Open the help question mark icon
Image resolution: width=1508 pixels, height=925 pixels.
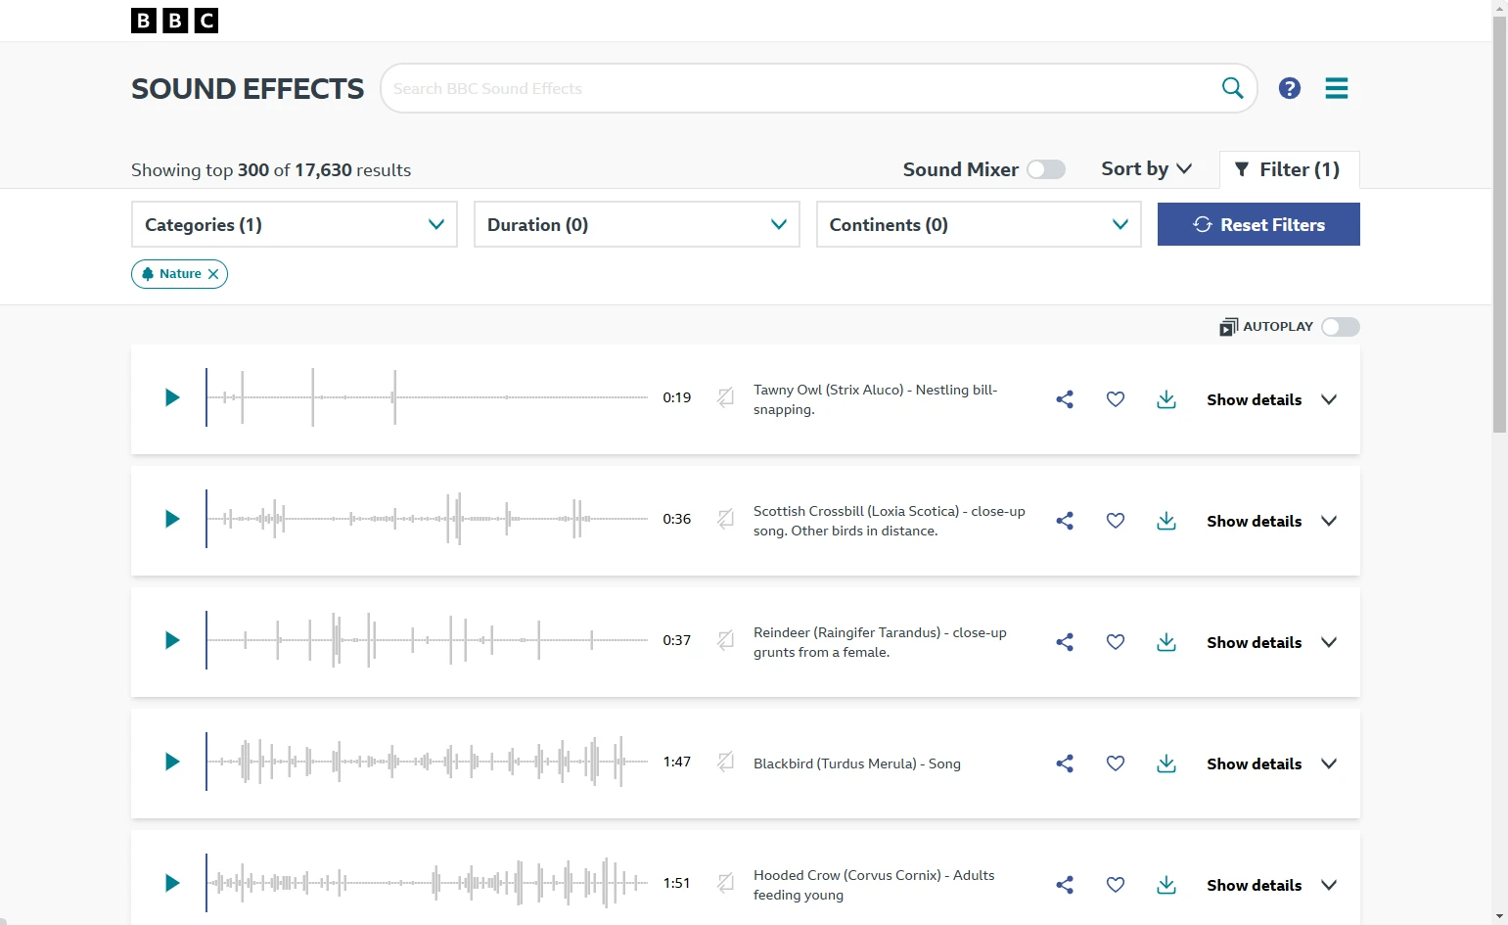(x=1289, y=88)
